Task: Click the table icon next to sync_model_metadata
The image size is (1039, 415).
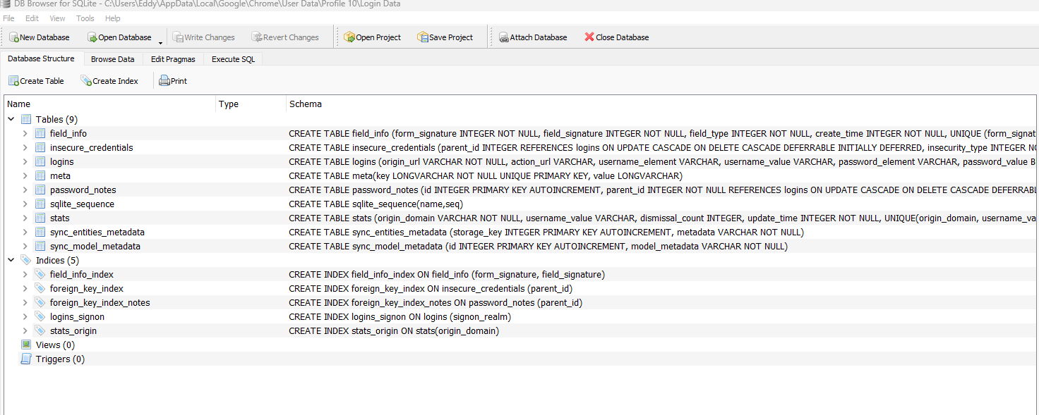Action: point(40,246)
